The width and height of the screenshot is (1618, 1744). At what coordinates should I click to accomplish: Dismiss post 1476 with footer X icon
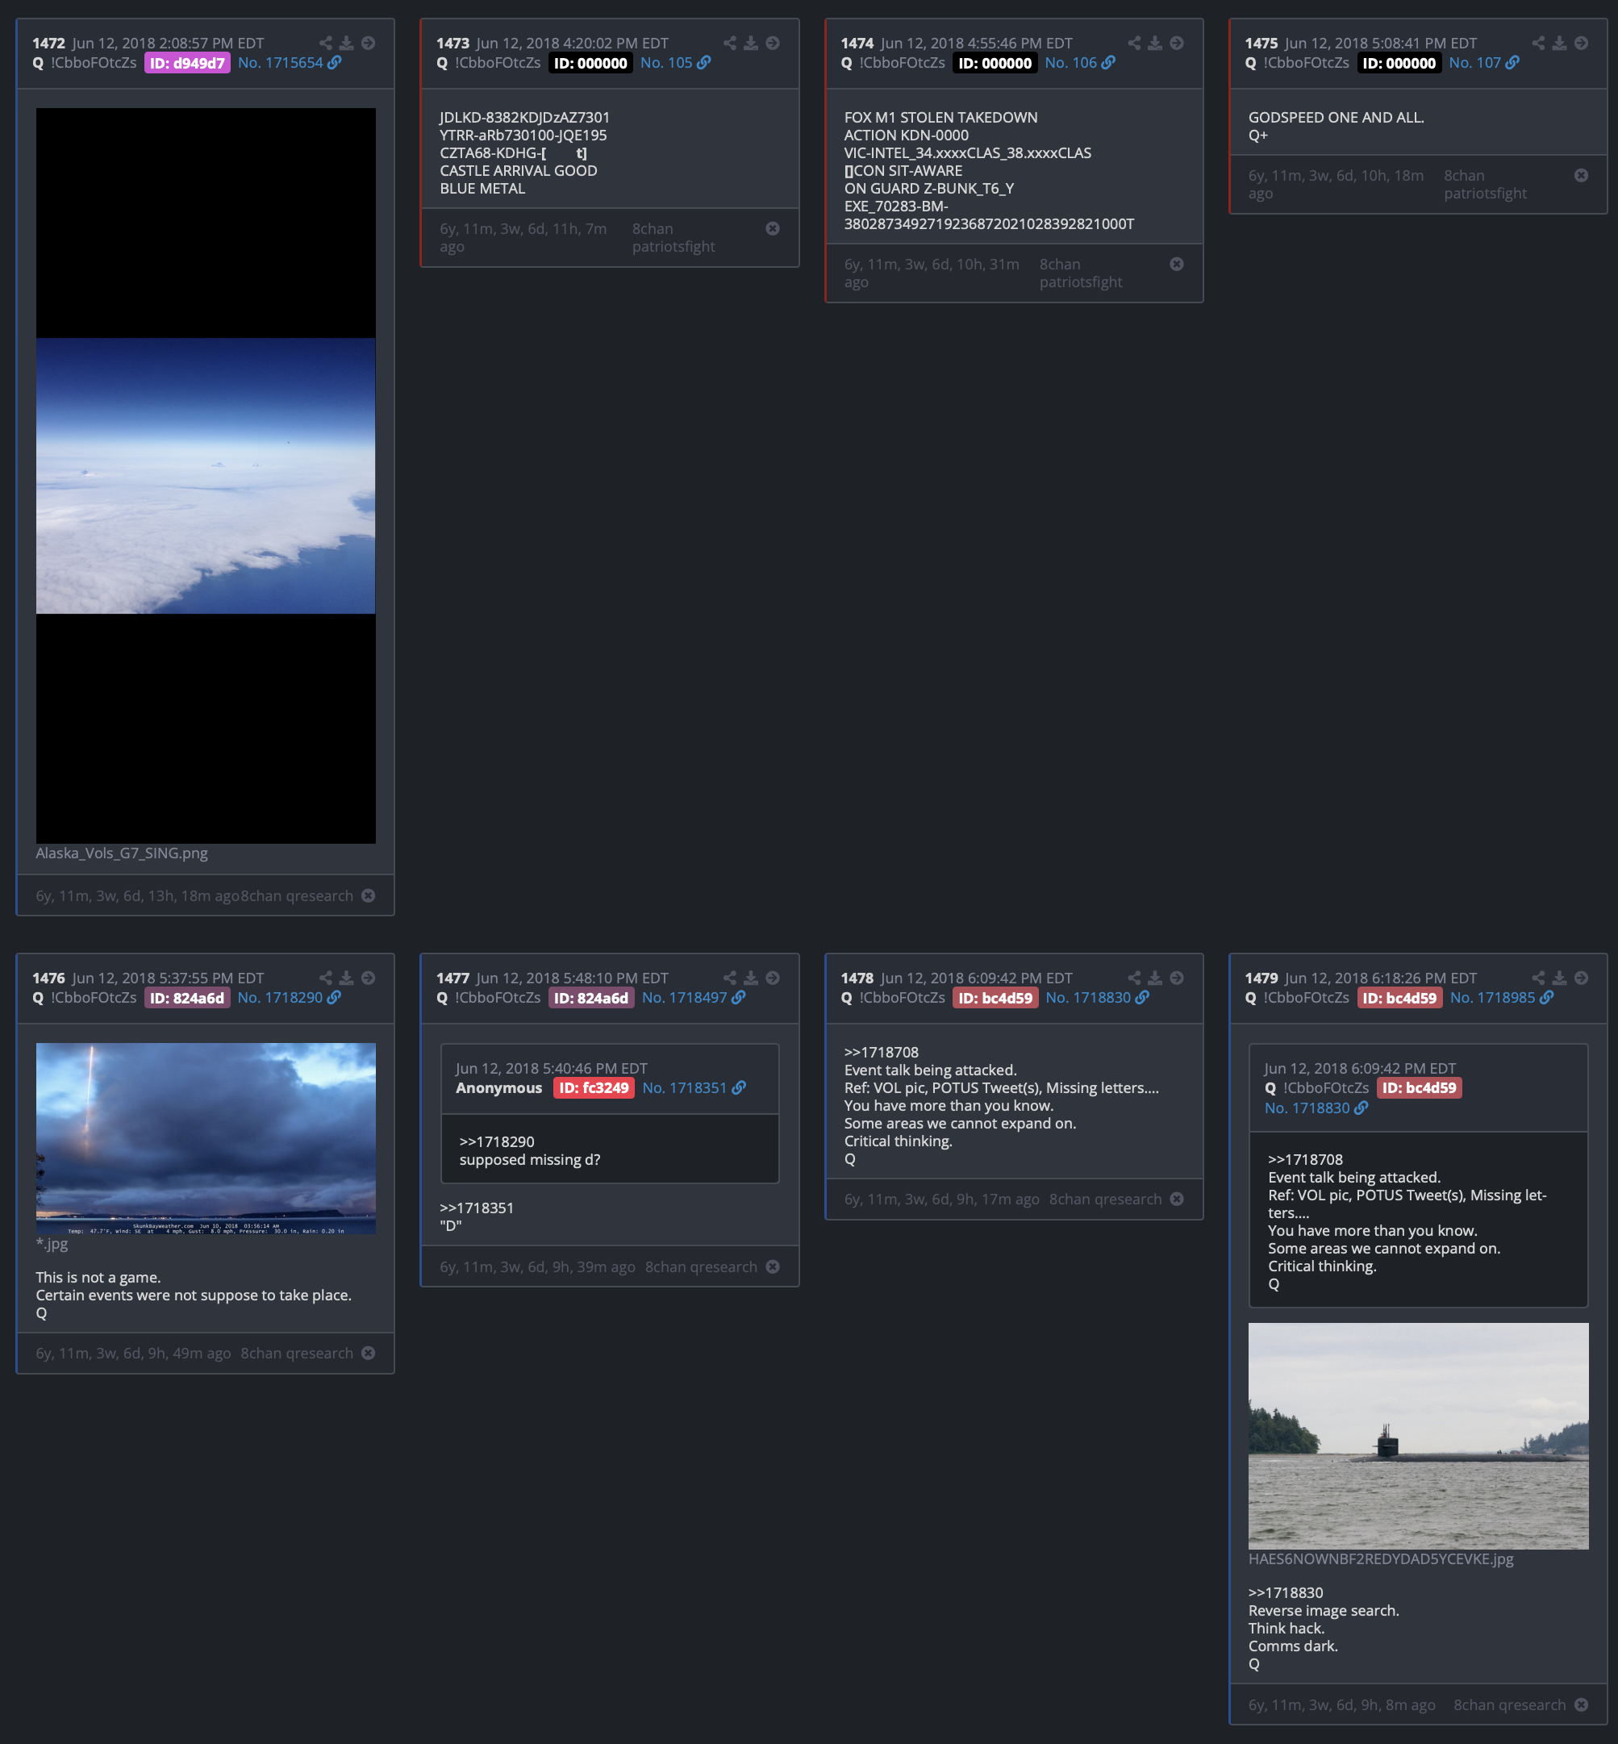pos(369,1353)
